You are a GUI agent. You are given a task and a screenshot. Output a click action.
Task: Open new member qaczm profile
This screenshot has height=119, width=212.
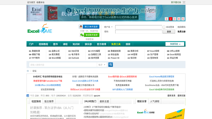click(97, 96)
